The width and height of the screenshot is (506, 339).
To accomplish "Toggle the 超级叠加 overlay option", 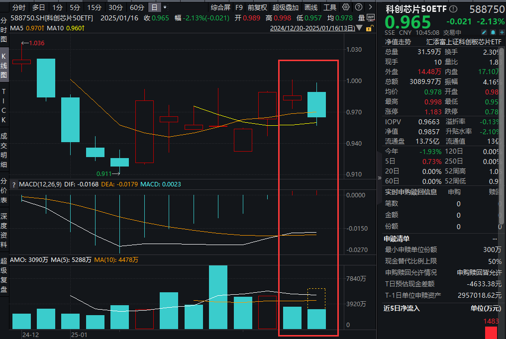I will click(286, 7).
